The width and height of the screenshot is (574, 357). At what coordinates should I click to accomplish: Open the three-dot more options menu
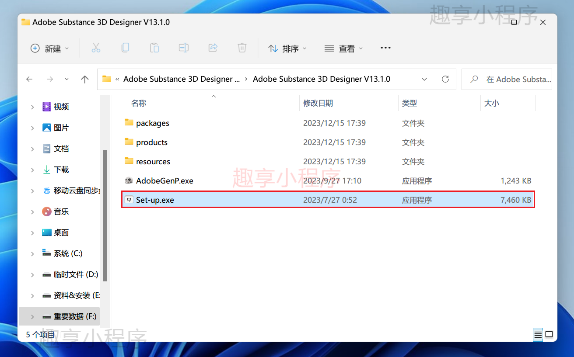click(x=385, y=48)
